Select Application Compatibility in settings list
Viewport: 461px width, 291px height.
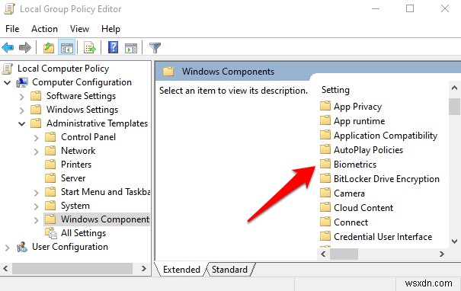pos(386,135)
